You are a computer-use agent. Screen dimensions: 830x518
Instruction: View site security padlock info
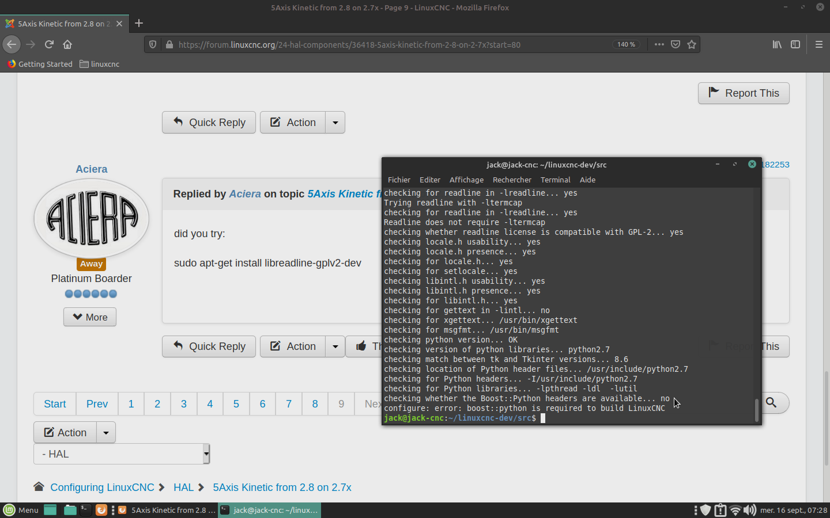coord(169,44)
